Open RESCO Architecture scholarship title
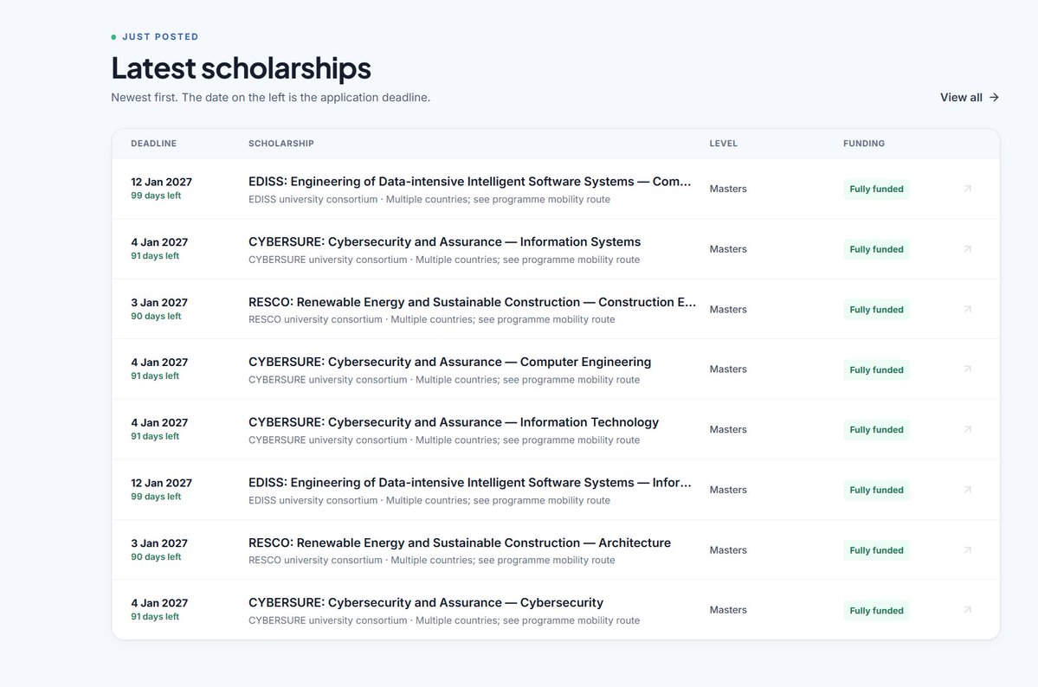The width and height of the screenshot is (1038, 687). click(460, 543)
